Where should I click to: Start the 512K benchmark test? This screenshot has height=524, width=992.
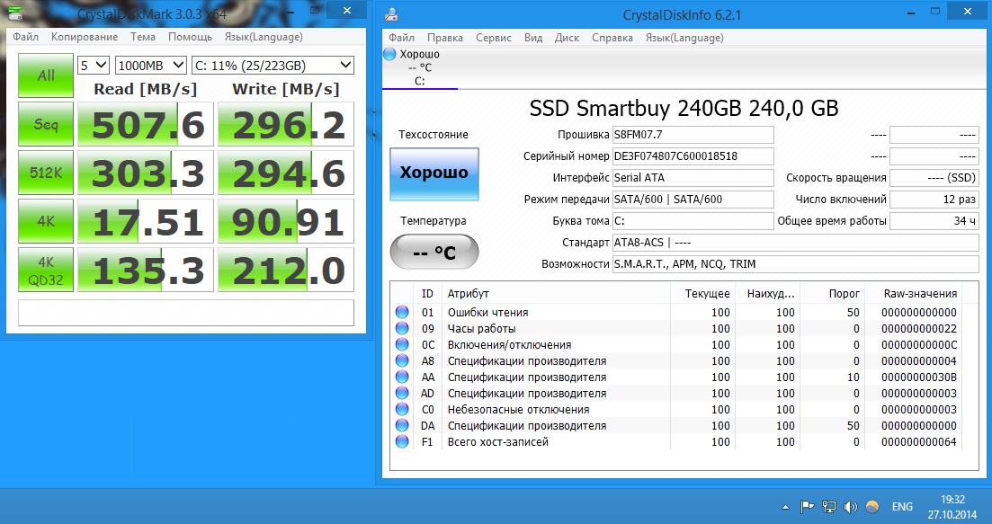(x=46, y=173)
